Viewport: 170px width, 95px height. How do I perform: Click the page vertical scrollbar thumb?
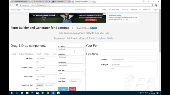(160, 31)
